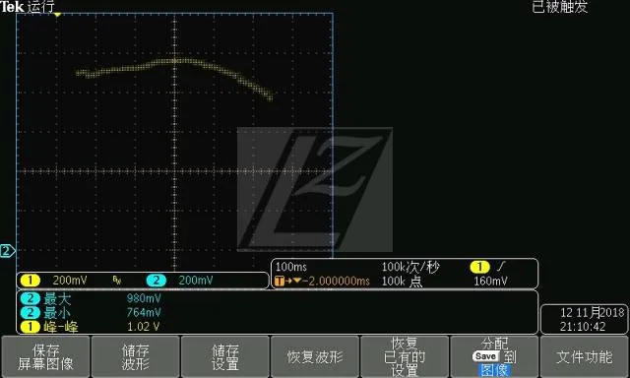Click the channel 2 ground reference marker

tap(7, 251)
